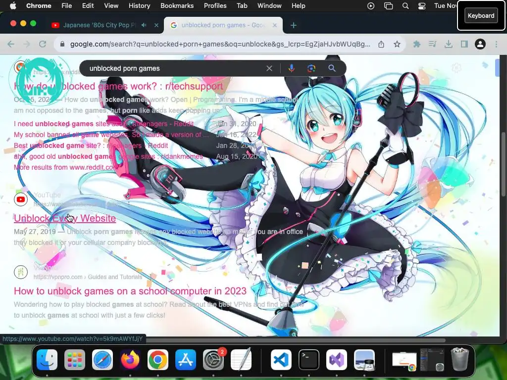Open the Chrome three-dot menu
This screenshot has height=380, width=507.
pyautogui.click(x=496, y=44)
